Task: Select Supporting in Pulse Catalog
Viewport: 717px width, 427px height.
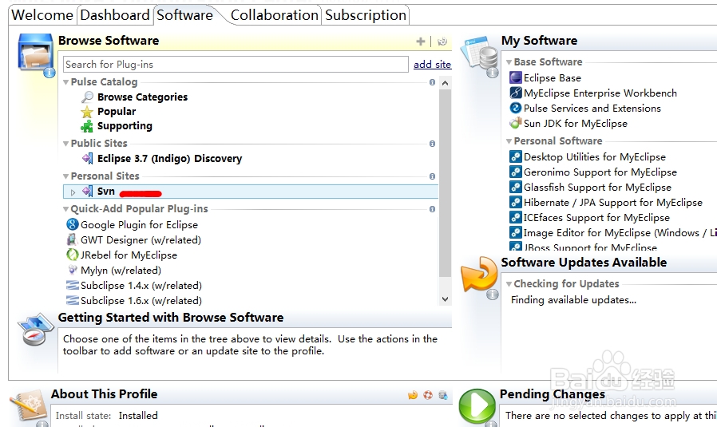Action: pyautogui.click(x=125, y=126)
